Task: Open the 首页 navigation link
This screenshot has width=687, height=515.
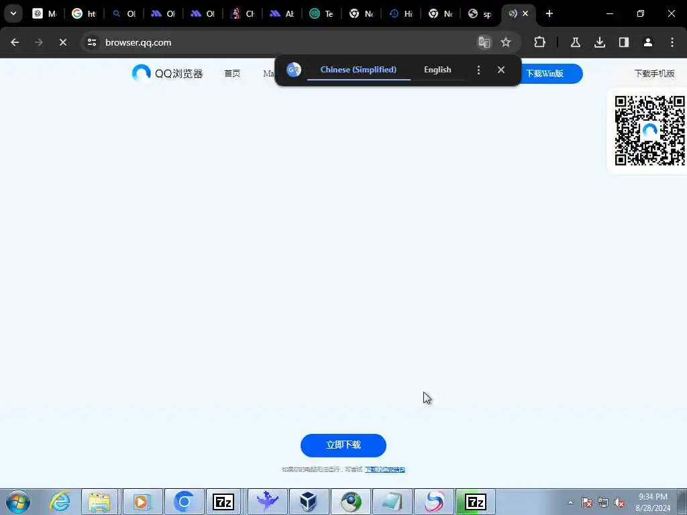Action: (x=232, y=74)
